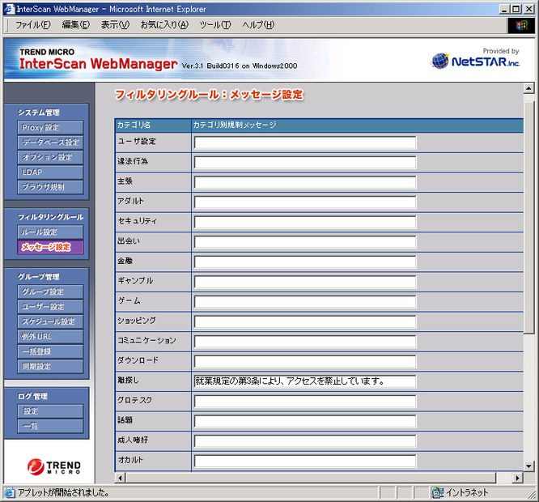Open オプション設定 page
Image resolution: width=539 pixels, height=502 pixels.
[x=50, y=157]
